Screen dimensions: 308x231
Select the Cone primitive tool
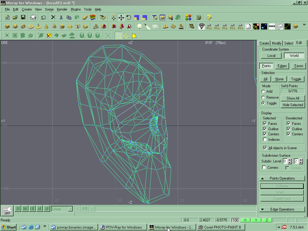[x=46, y=26]
